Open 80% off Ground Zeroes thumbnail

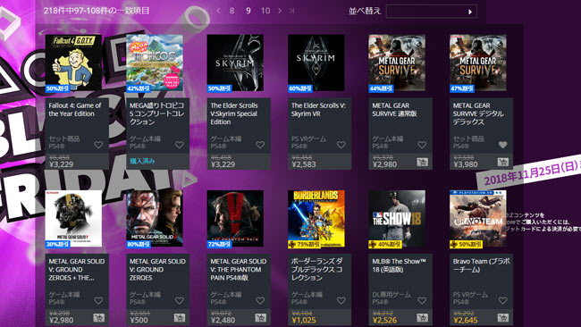coord(155,219)
